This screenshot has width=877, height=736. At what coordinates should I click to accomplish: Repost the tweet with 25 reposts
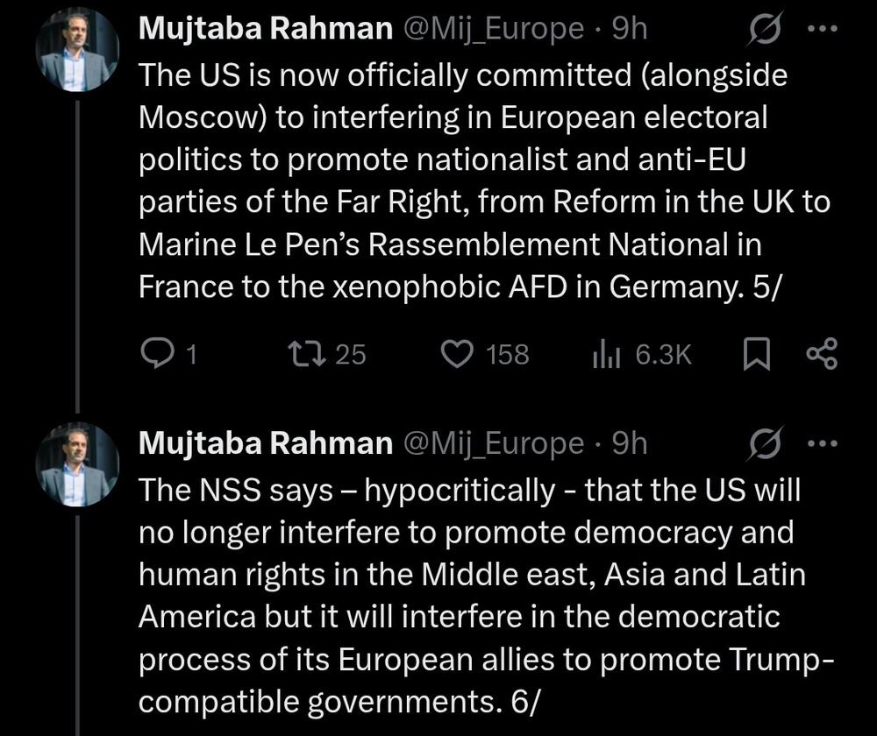[304, 353]
